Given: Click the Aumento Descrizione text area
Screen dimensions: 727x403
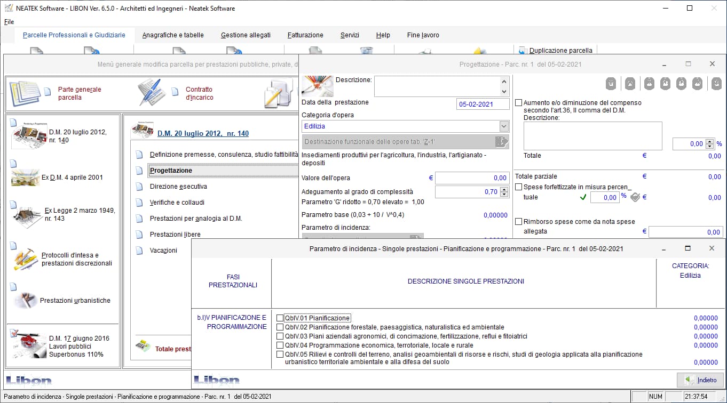Looking at the screenshot, I should [592, 135].
